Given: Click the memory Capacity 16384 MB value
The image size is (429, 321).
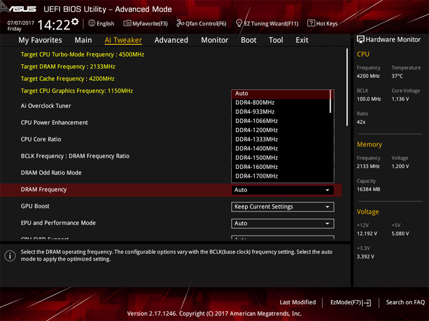Looking at the screenshot, I should point(368,189).
